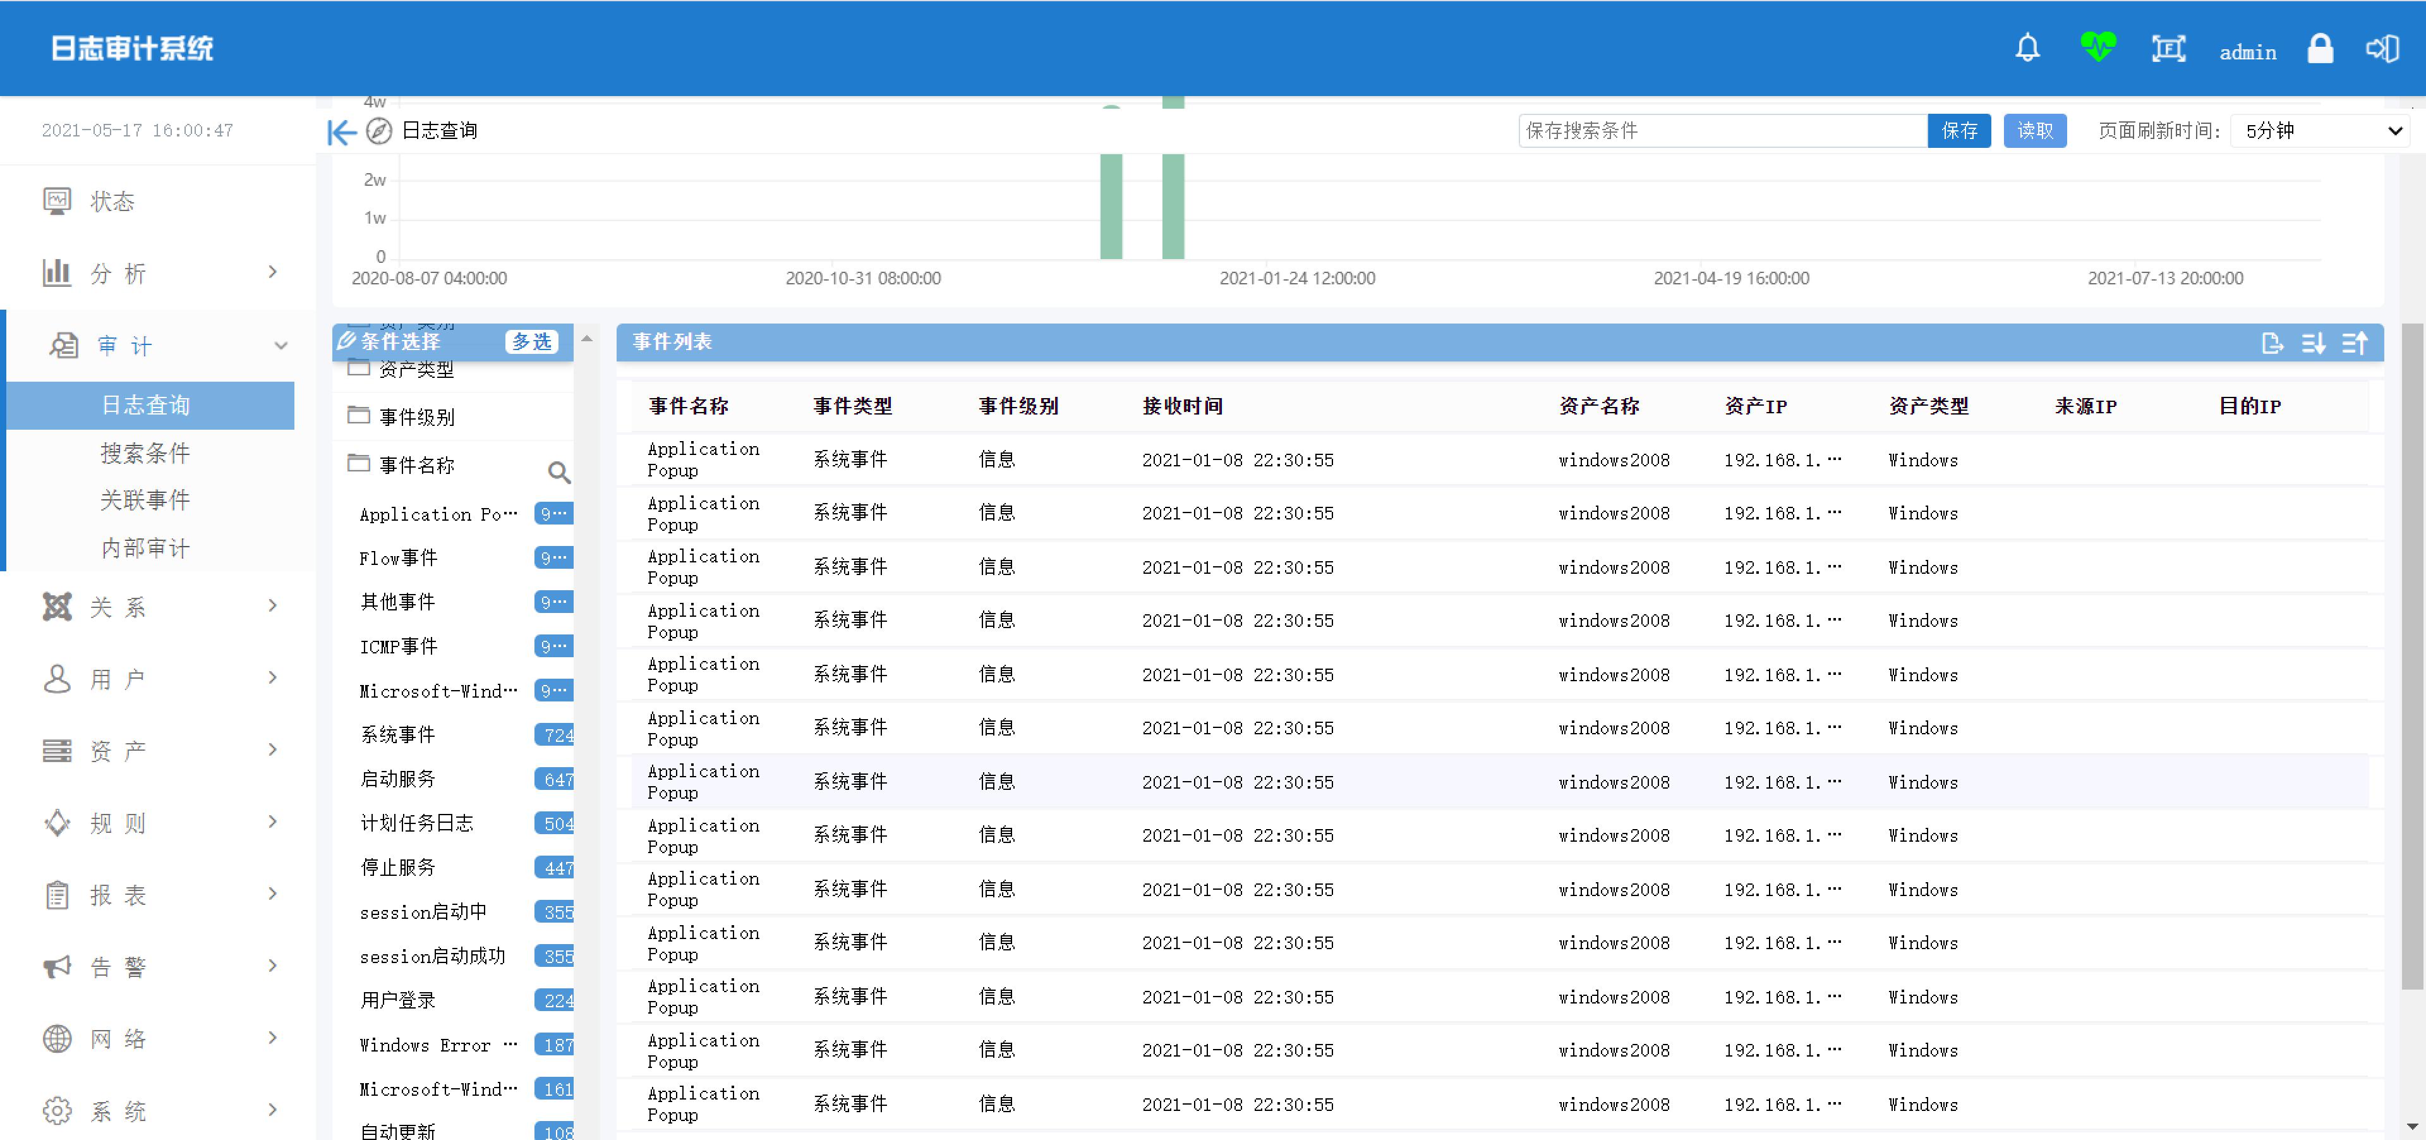The image size is (2426, 1140).
Task: Expand the 告警 menu chevron
Action: (273, 966)
